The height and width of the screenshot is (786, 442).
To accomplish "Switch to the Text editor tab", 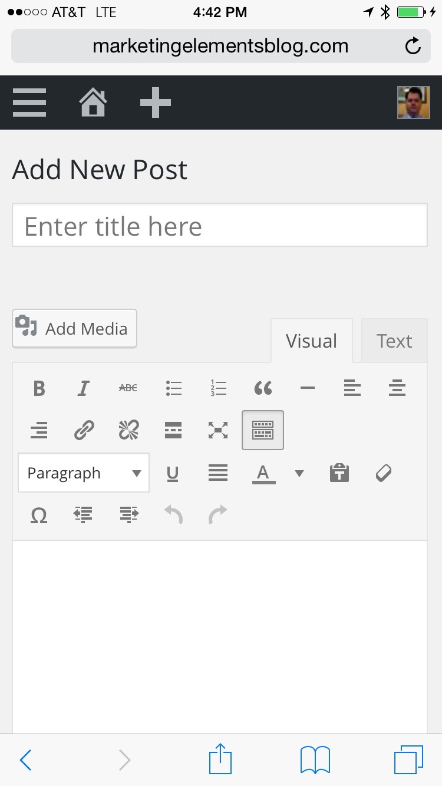I will coord(394,341).
